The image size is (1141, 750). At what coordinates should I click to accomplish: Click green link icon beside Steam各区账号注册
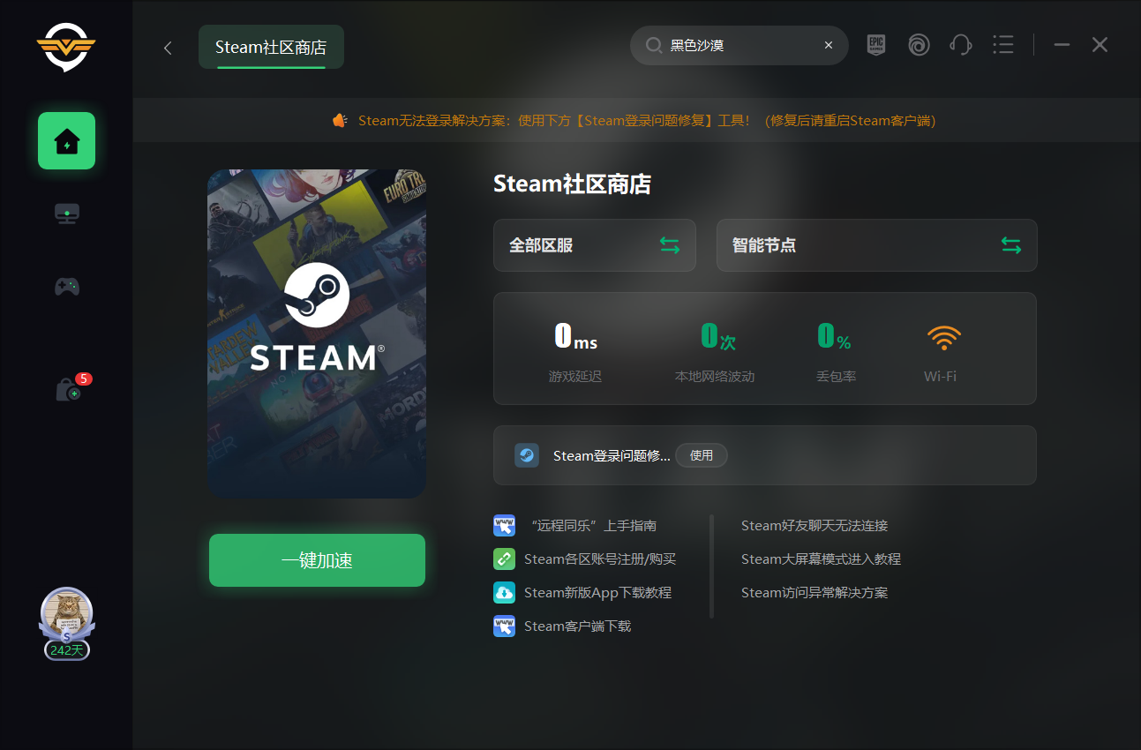pos(504,559)
